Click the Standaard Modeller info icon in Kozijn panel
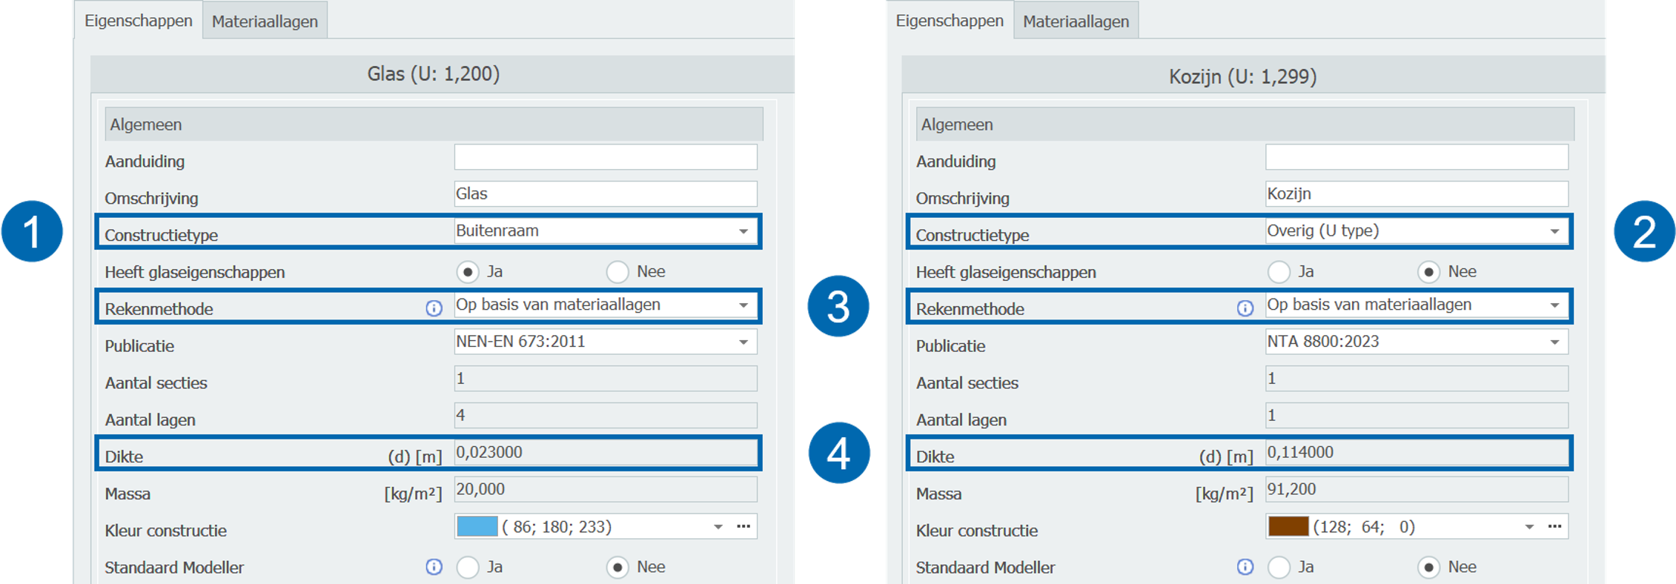 (1245, 567)
